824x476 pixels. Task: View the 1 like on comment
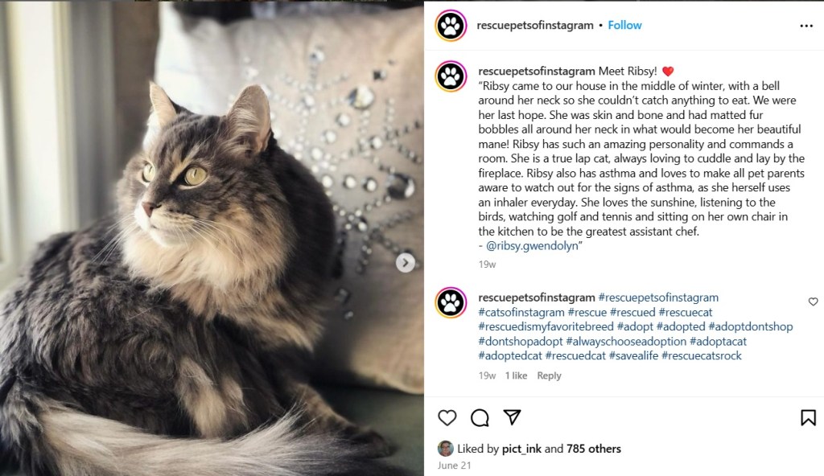point(516,375)
